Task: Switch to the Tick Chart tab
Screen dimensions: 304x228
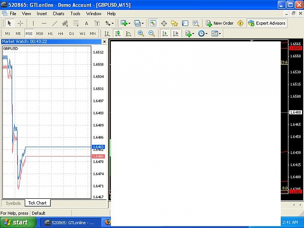Action: [x=37, y=203]
